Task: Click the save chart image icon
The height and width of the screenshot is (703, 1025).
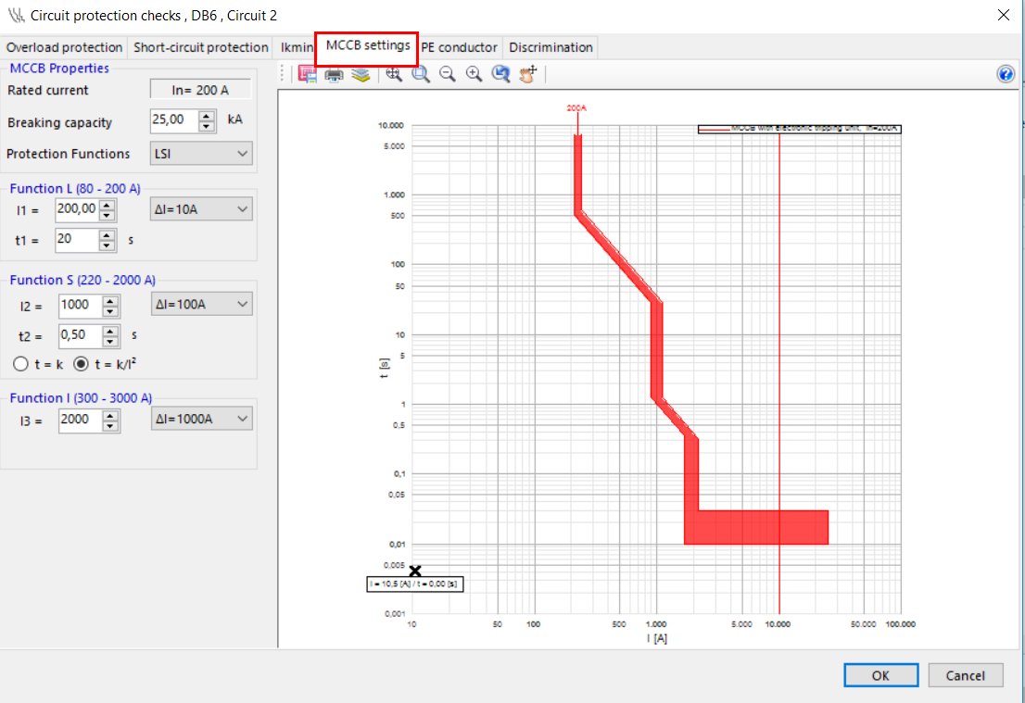Action: 309,75
